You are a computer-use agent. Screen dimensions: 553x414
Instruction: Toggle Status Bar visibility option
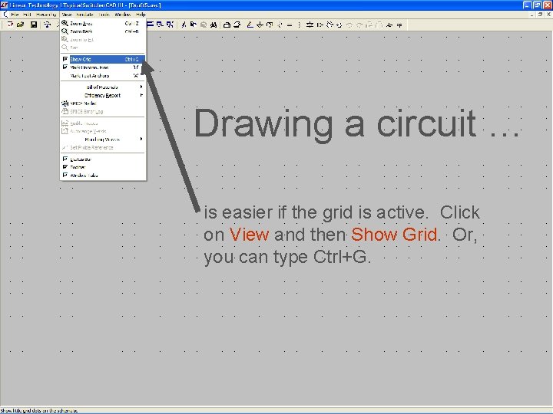(x=103, y=159)
